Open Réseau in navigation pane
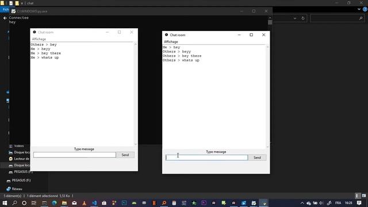The width and height of the screenshot is (368, 207). tap(17, 189)
